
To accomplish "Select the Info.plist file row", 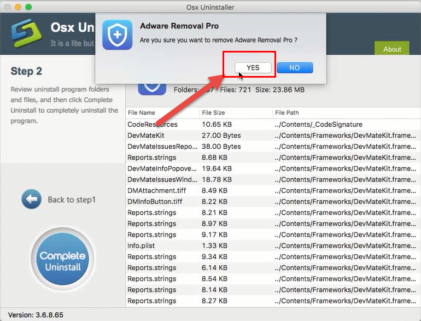I will click(x=273, y=246).
